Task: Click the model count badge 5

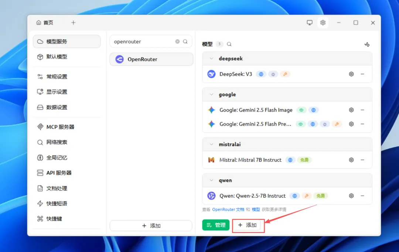Action: click(x=219, y=44)
